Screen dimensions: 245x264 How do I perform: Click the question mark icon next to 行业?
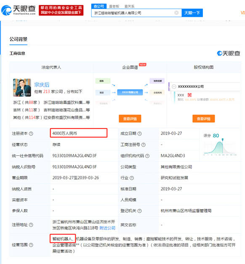(132, 178)
